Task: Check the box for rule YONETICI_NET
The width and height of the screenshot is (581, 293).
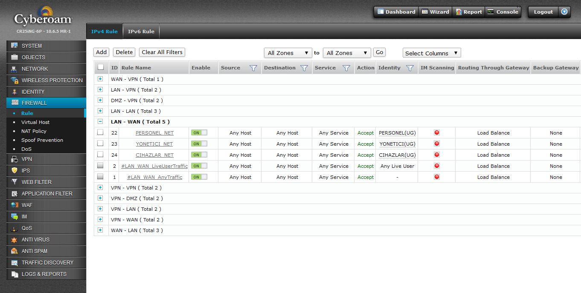Action: [x=100, y=143]
